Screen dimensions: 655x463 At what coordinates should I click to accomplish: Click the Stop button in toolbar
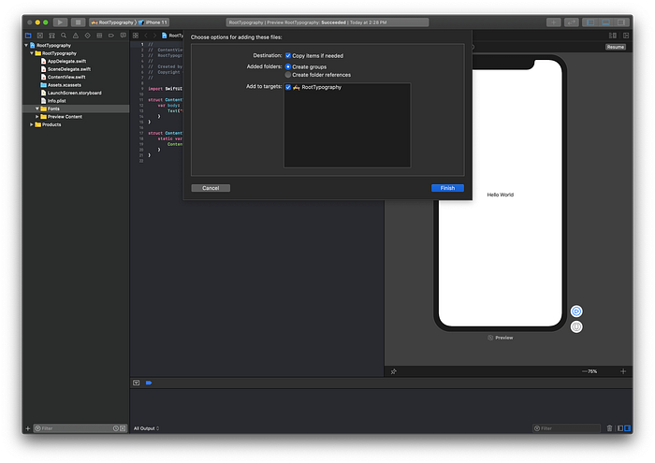click(78, 22)
